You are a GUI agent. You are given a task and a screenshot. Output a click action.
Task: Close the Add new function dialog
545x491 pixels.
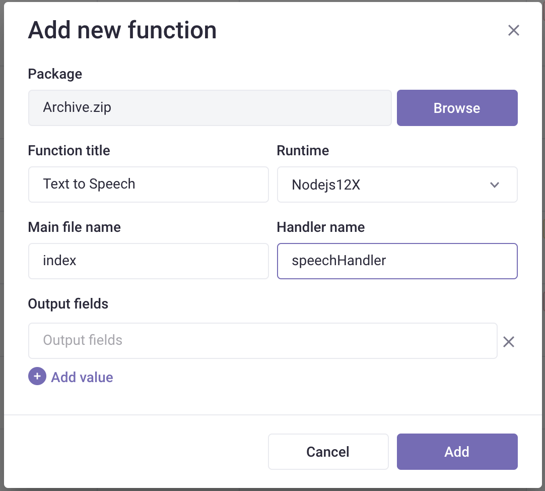(513, 31)
